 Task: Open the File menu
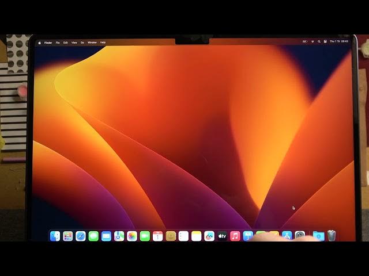point(58,43)
